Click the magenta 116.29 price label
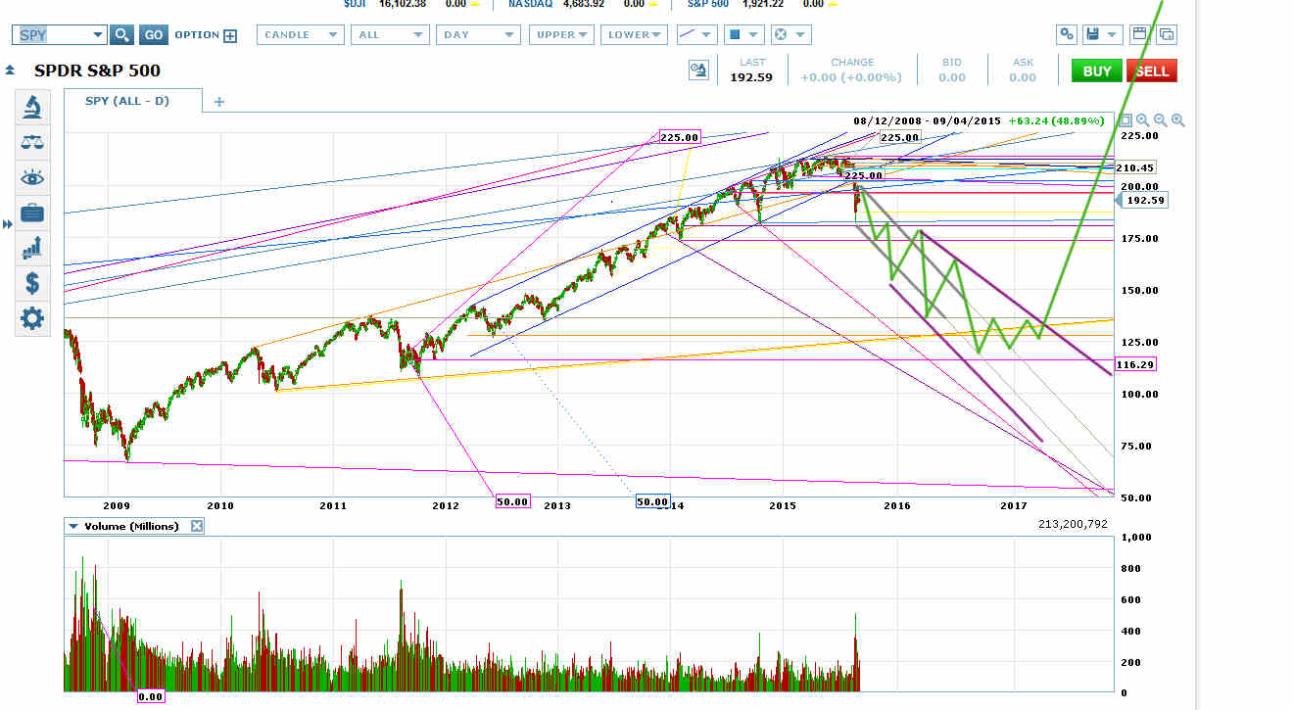 point(1135,364)
